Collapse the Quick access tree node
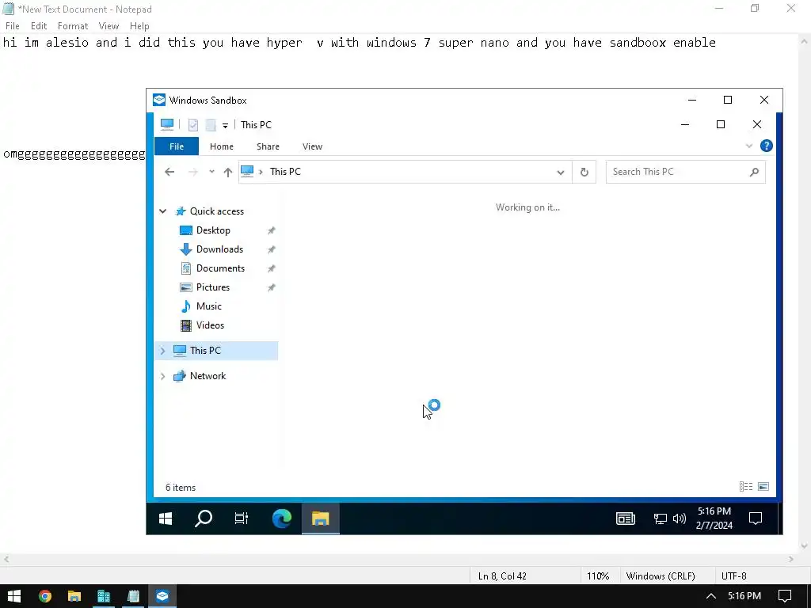Image resolution: width=811 pixels, height=608 pixels. [163, 211]
